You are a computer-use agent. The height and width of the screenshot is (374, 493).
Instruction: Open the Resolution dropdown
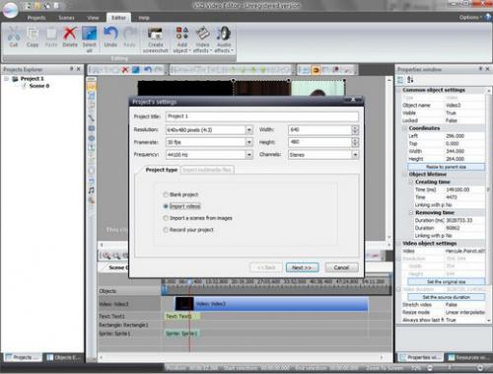click(x=249, y=130)
